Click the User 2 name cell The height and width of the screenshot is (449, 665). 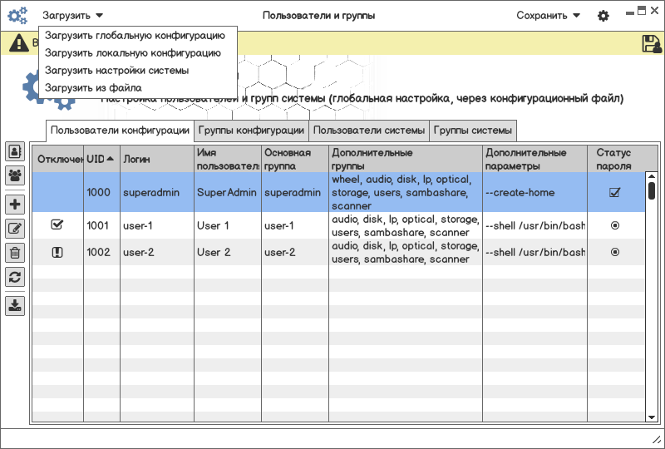tap(228, 252)
